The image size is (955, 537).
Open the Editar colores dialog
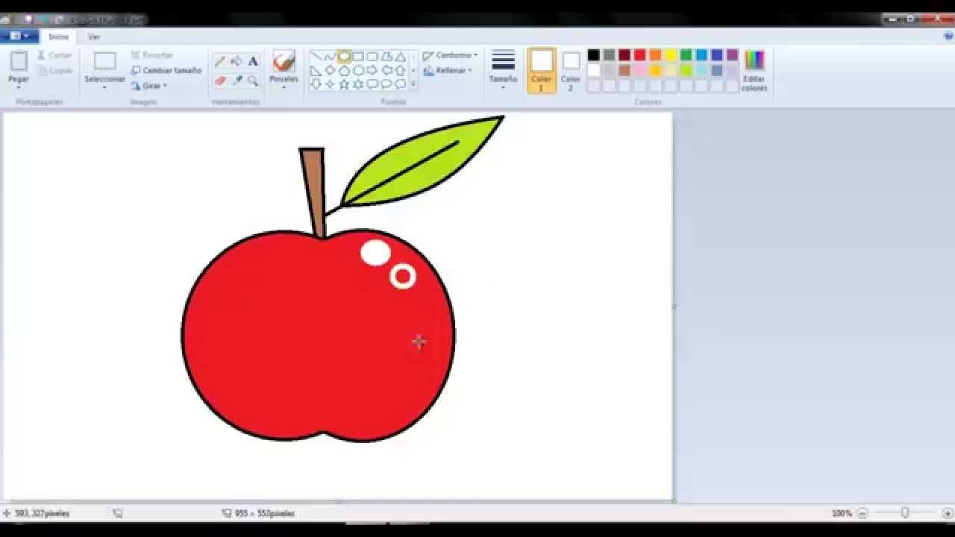click(x=754, y=71)
